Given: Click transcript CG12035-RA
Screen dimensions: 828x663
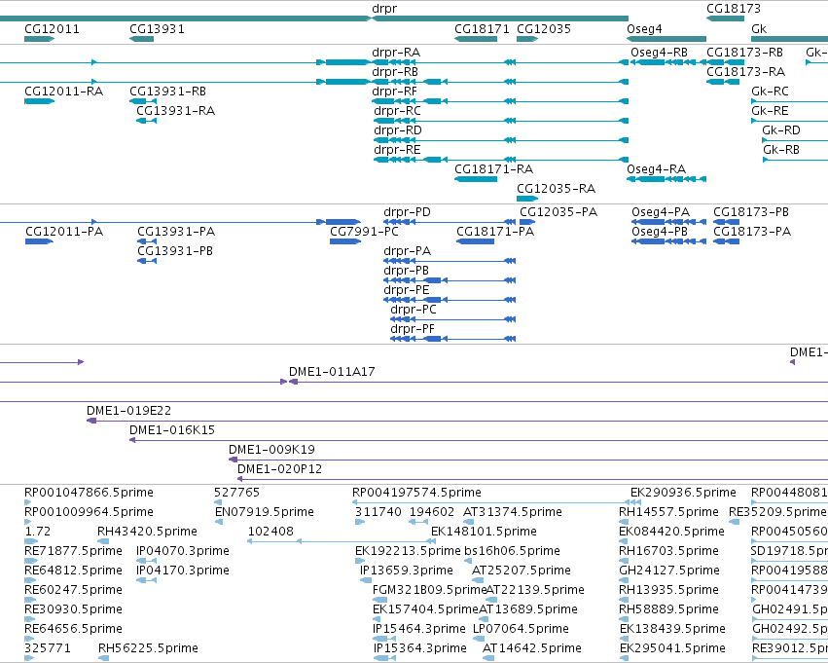Looking at the screenshot, I should [x=556, y=189].
